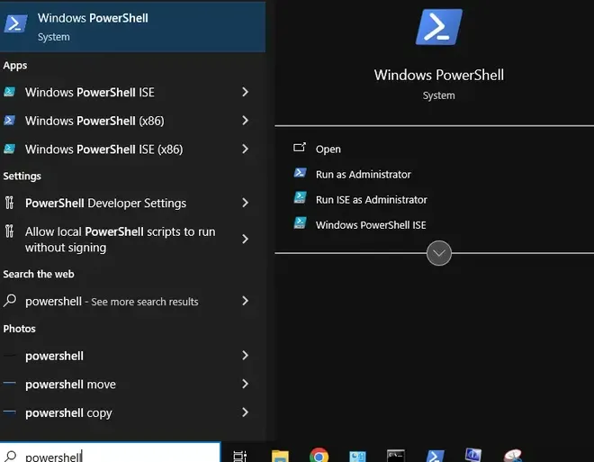
Task: Open File Explorer from the taskbar
Action: [x=280, y=456]
